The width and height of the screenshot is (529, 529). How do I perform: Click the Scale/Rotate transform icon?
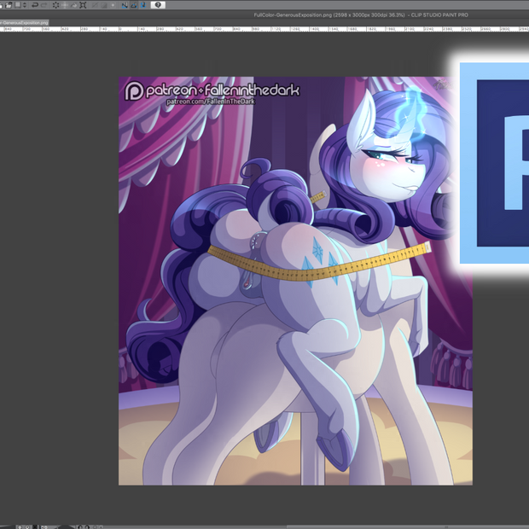tap(83, 5)
